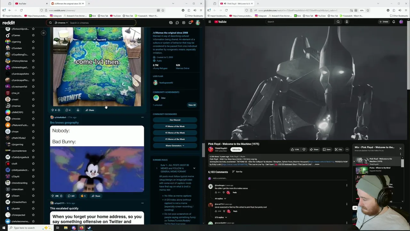Expand Meme Generators dropdown
The image size is (410, 231).
click(x=175, y=146)
